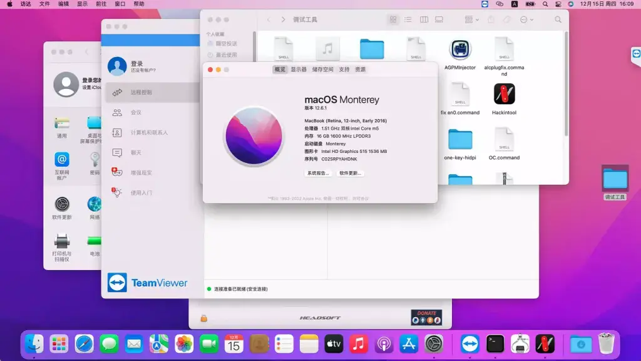Switch to the 概览 tab
This screenshot has height=361, width=641.
280,70
